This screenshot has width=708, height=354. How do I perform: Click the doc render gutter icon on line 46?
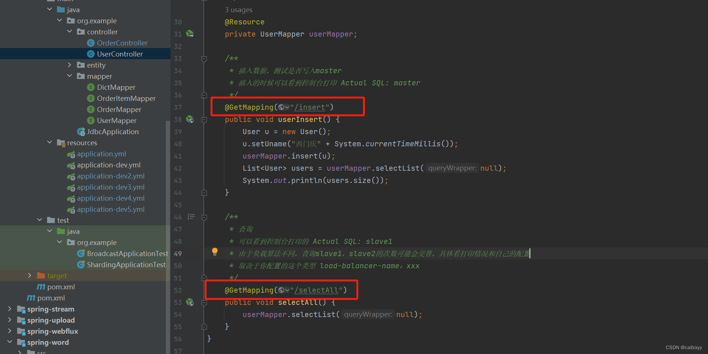[191, 217]
